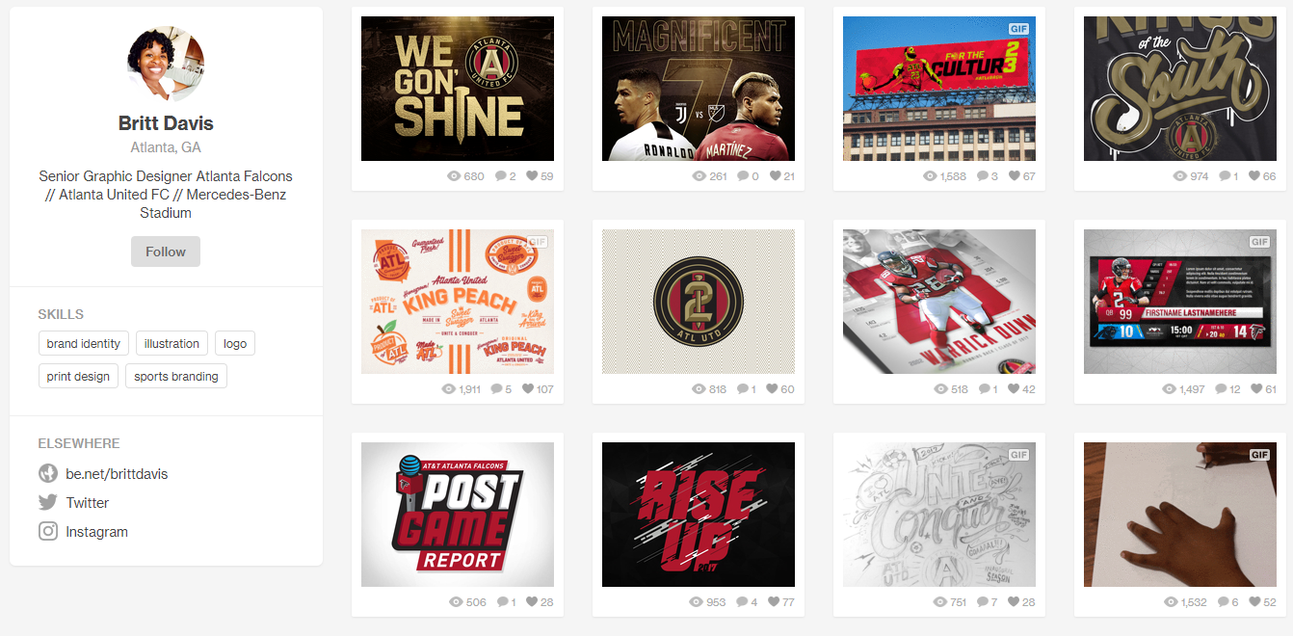Click comment icon under Unite and Conquer sketch
Viewport: 1293px width, 636px height.
coord(983,602)
